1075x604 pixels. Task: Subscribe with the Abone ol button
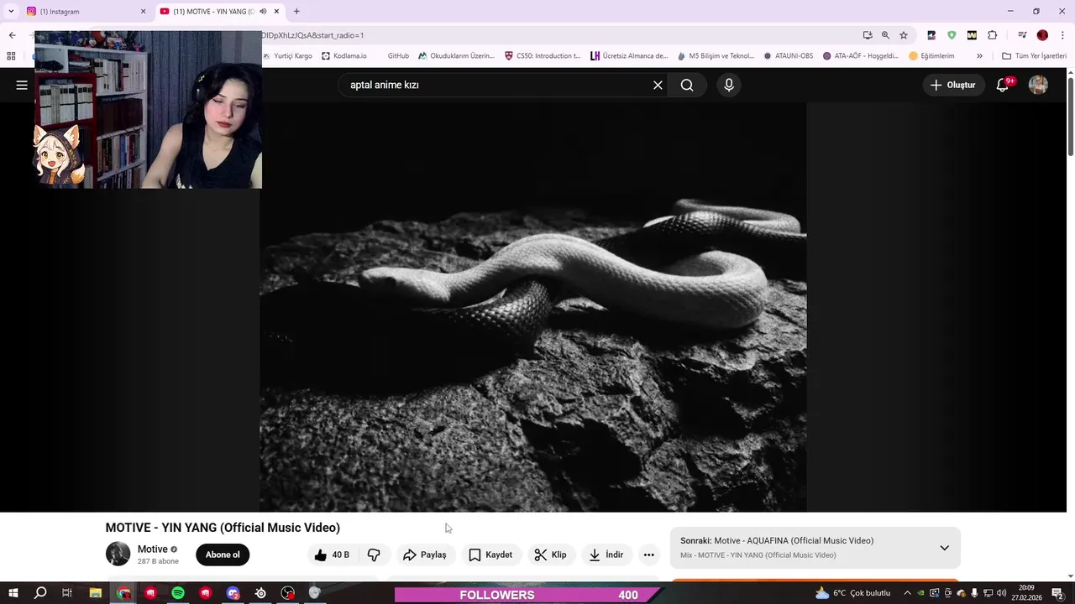pos(223,555)
